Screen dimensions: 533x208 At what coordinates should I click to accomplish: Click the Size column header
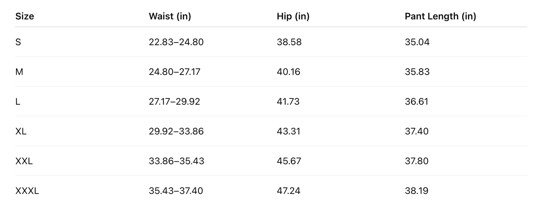(25, 16)
